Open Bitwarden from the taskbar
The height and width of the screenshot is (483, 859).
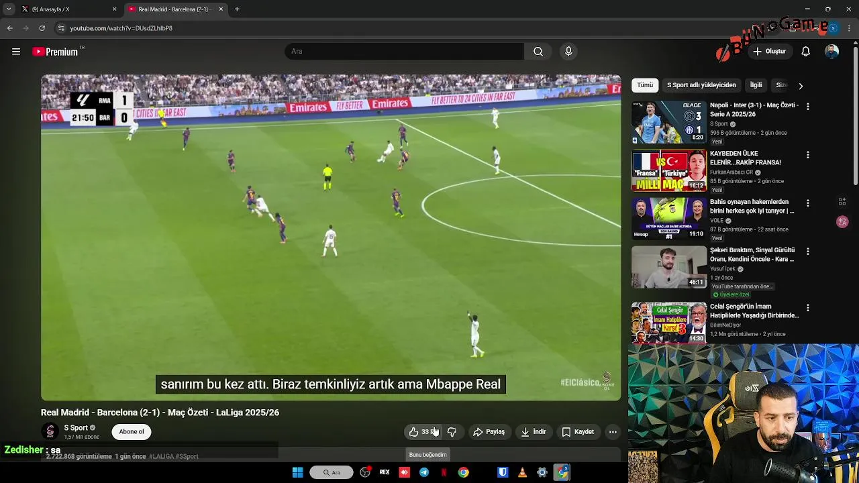click(503, 472)
